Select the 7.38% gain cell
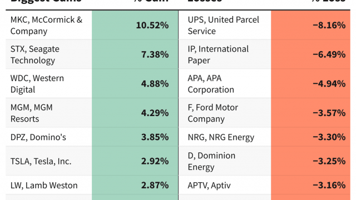 [x=135, y=54]
